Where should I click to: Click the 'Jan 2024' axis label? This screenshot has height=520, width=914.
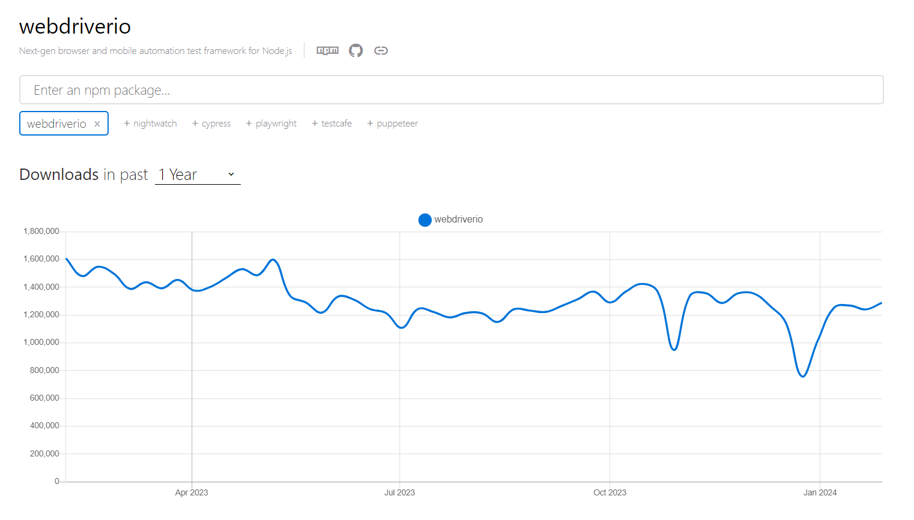click(820, 492)
